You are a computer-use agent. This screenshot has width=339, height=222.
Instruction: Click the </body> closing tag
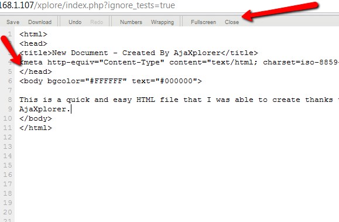click(36, 118)
